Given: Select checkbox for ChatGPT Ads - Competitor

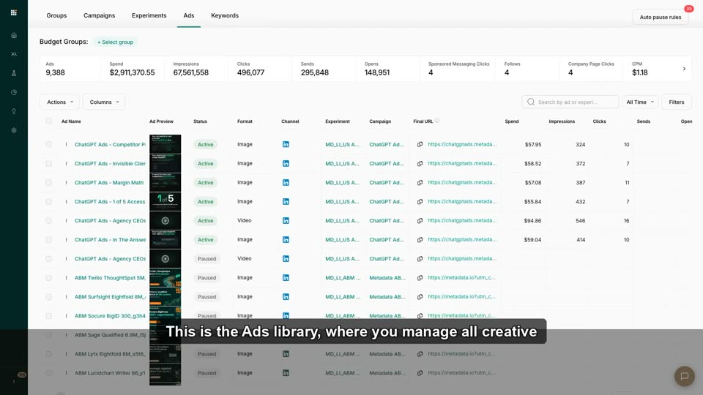Looking at the screenshot, I should [x=49, y=145].
